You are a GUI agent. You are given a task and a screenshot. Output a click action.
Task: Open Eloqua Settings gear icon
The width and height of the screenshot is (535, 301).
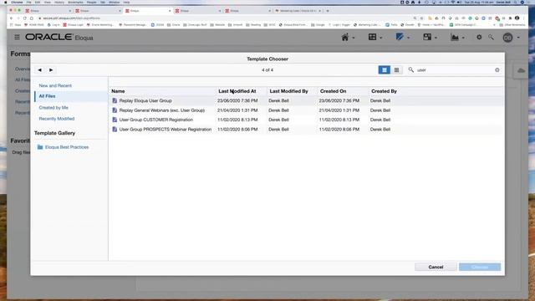coord(479,37)
